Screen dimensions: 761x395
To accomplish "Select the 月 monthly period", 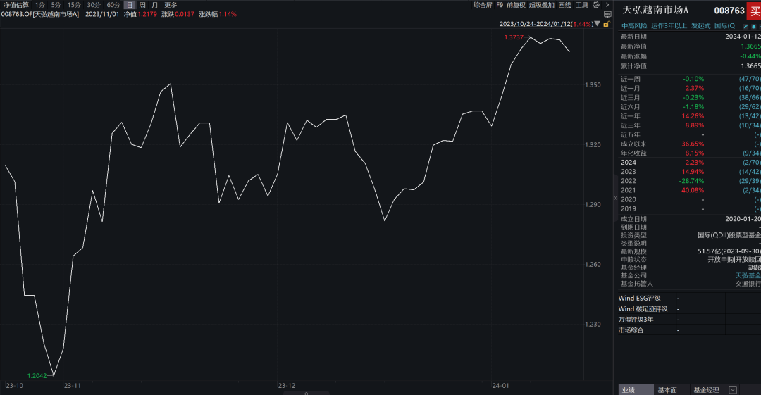I will [x=155, y=5].
